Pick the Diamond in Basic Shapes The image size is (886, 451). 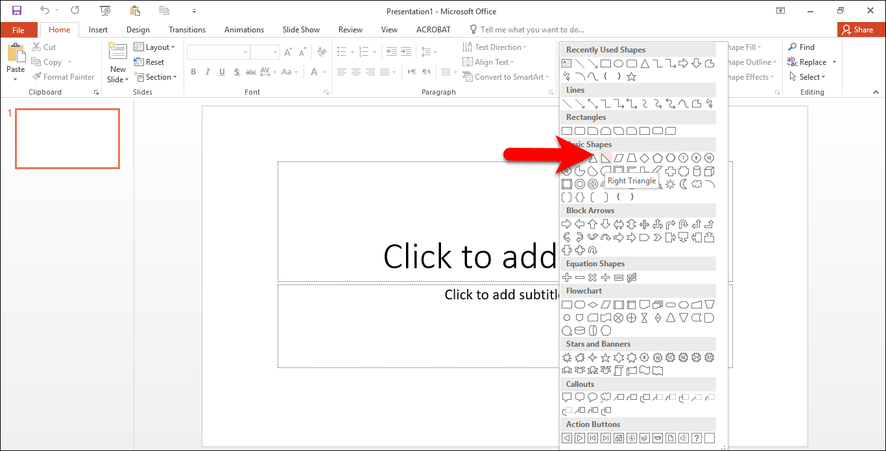[645, 158]
